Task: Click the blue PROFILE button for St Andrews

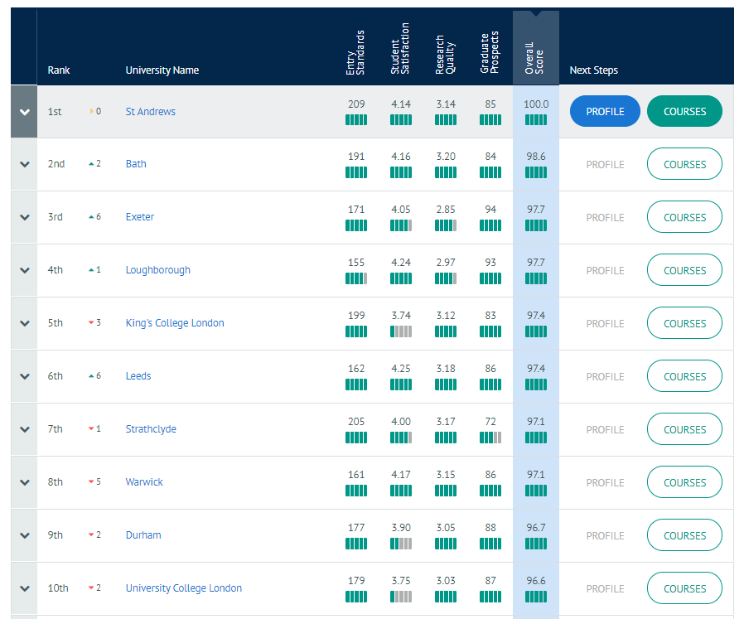Action: [605, 112]
